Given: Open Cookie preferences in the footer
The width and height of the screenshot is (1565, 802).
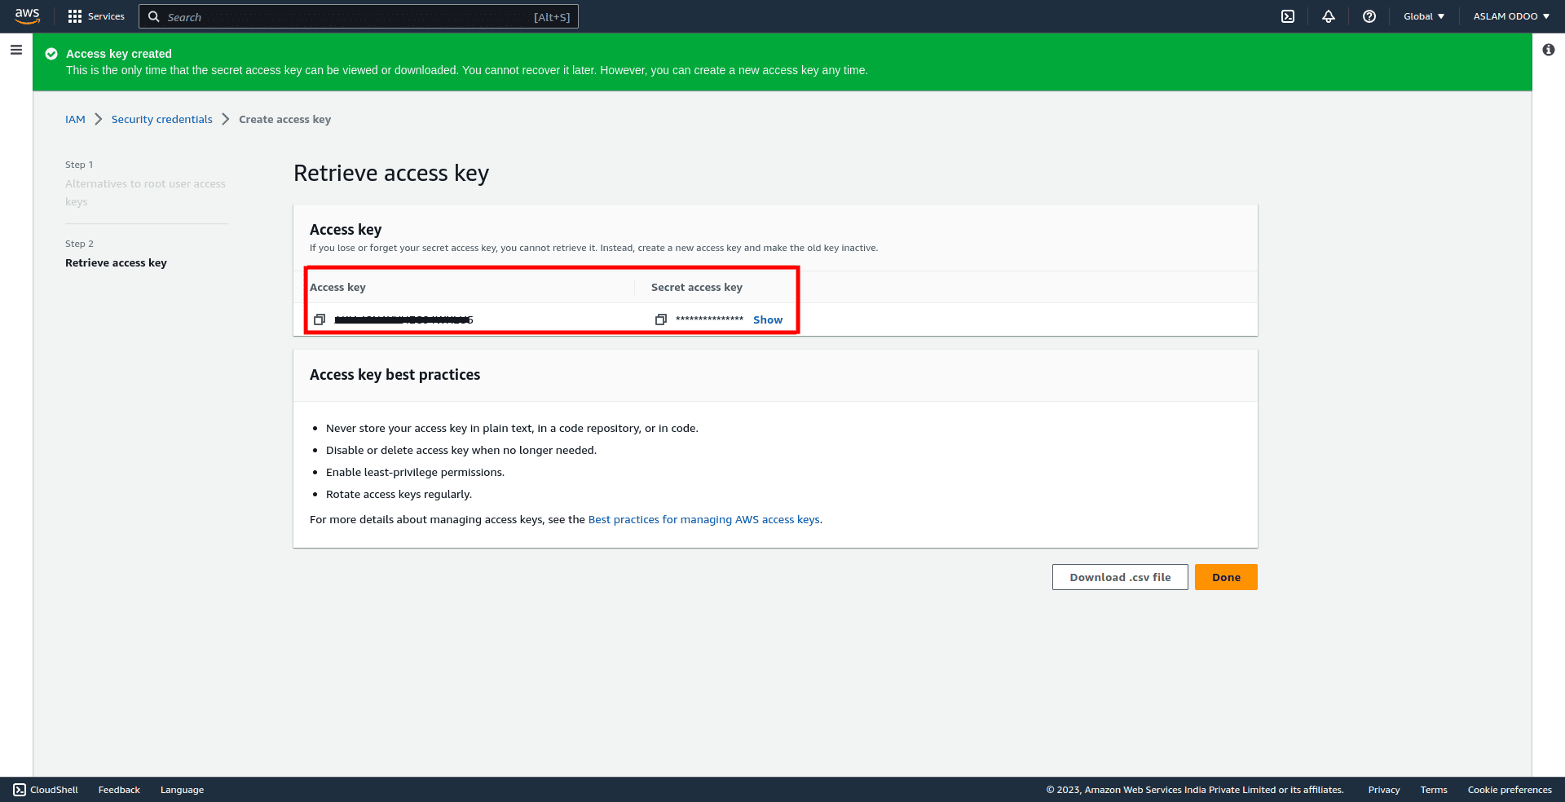Looking at the screenshot, I should point(1510,790).
